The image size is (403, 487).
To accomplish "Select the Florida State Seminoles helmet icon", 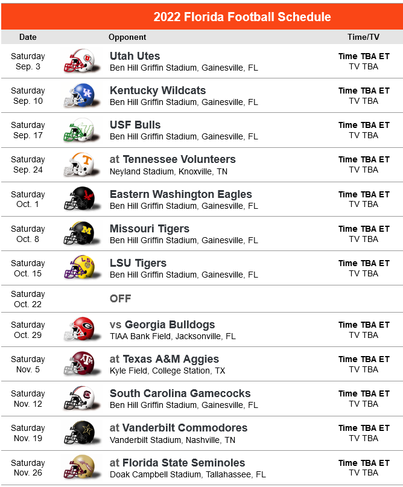I will 81,468.
